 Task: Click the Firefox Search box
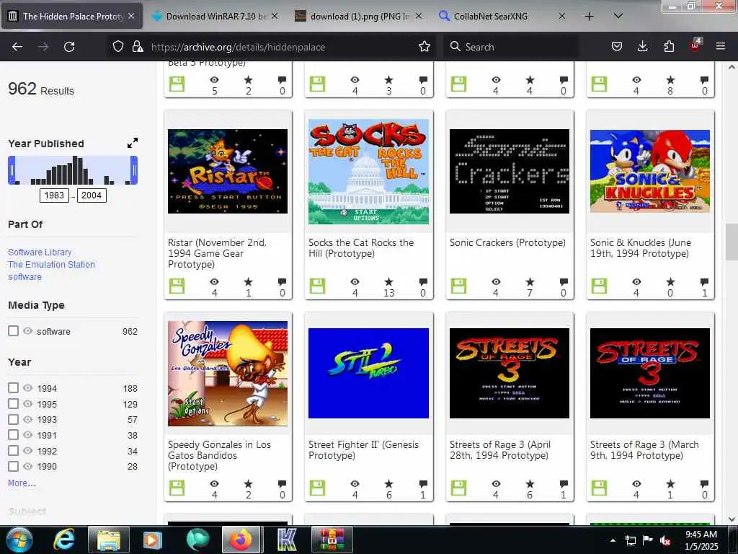click(511, 47)
